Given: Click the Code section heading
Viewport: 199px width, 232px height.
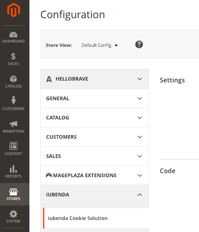Looking at the screenshot, I should 167,171.
